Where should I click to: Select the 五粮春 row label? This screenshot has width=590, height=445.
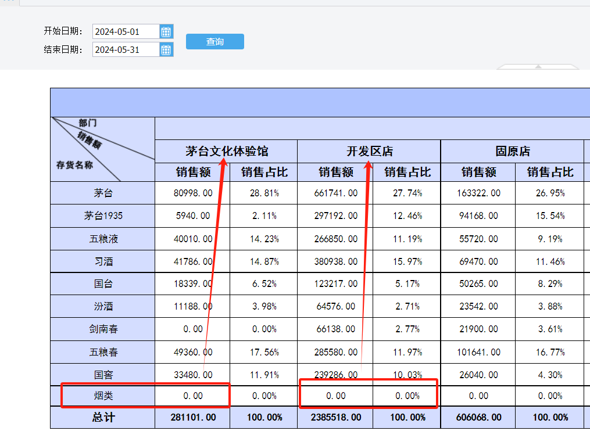click(x=103, y=352)
